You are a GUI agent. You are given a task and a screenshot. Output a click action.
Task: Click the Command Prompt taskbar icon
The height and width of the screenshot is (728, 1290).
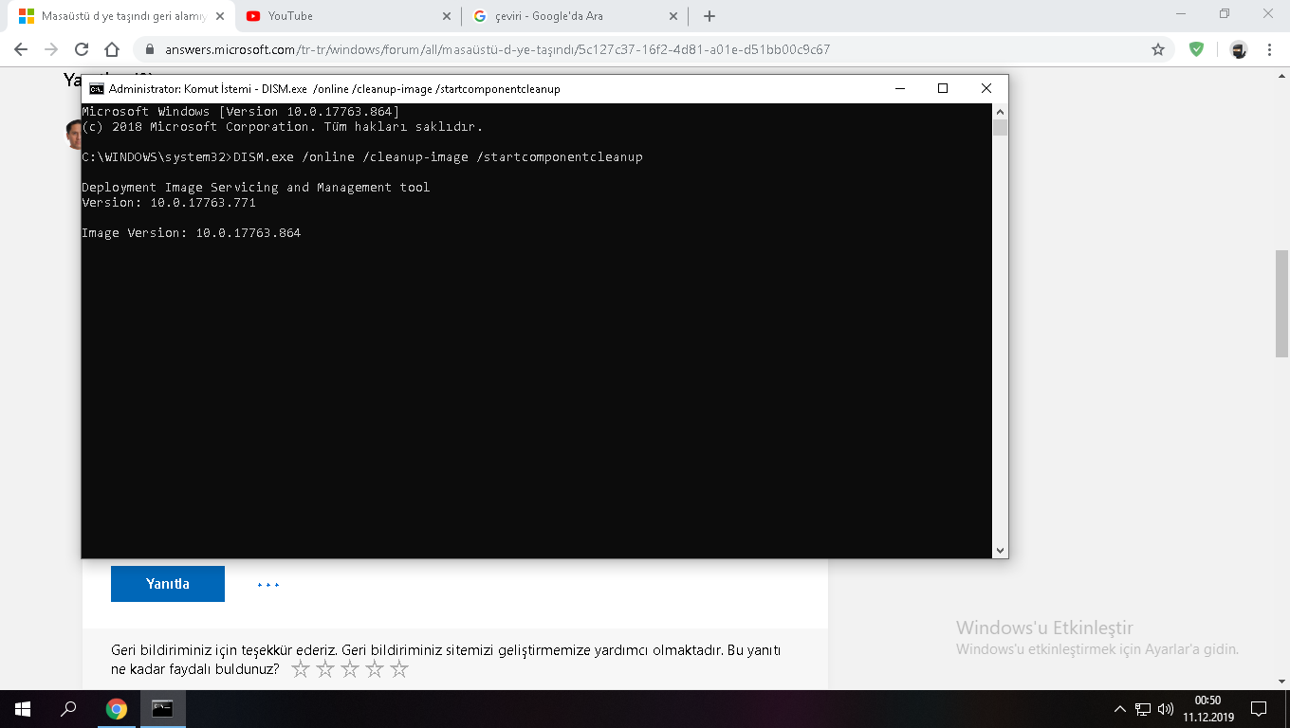tap(163, 709)
